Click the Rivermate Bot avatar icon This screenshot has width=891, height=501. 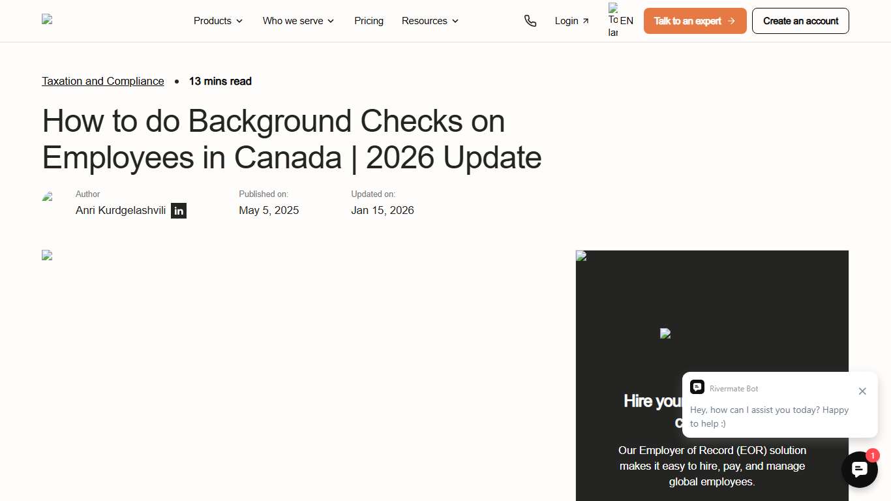coord(697,387)
